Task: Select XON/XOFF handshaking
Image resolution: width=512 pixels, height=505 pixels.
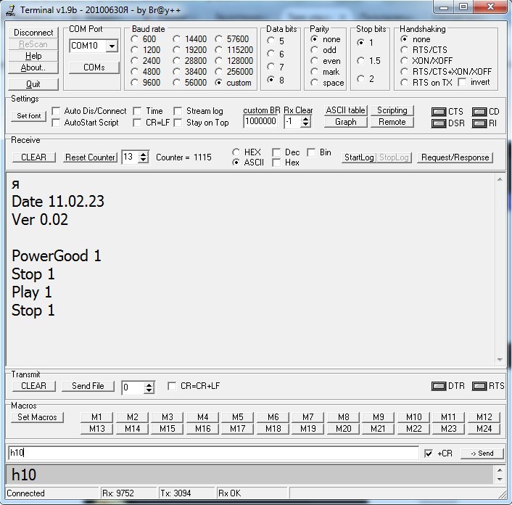Action: [x=404, y=61]
